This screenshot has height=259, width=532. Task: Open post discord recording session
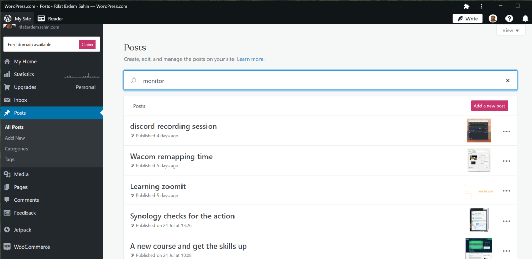click(173, 126)
